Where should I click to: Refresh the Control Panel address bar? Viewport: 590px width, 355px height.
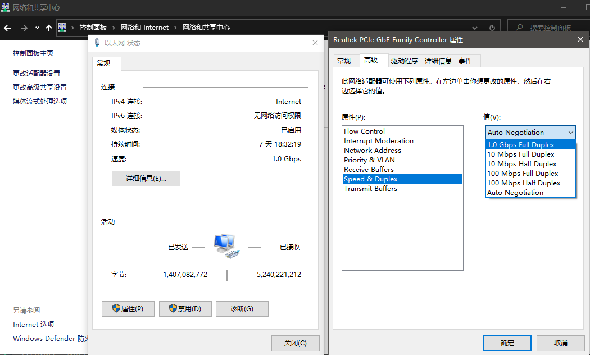(492, 28)
